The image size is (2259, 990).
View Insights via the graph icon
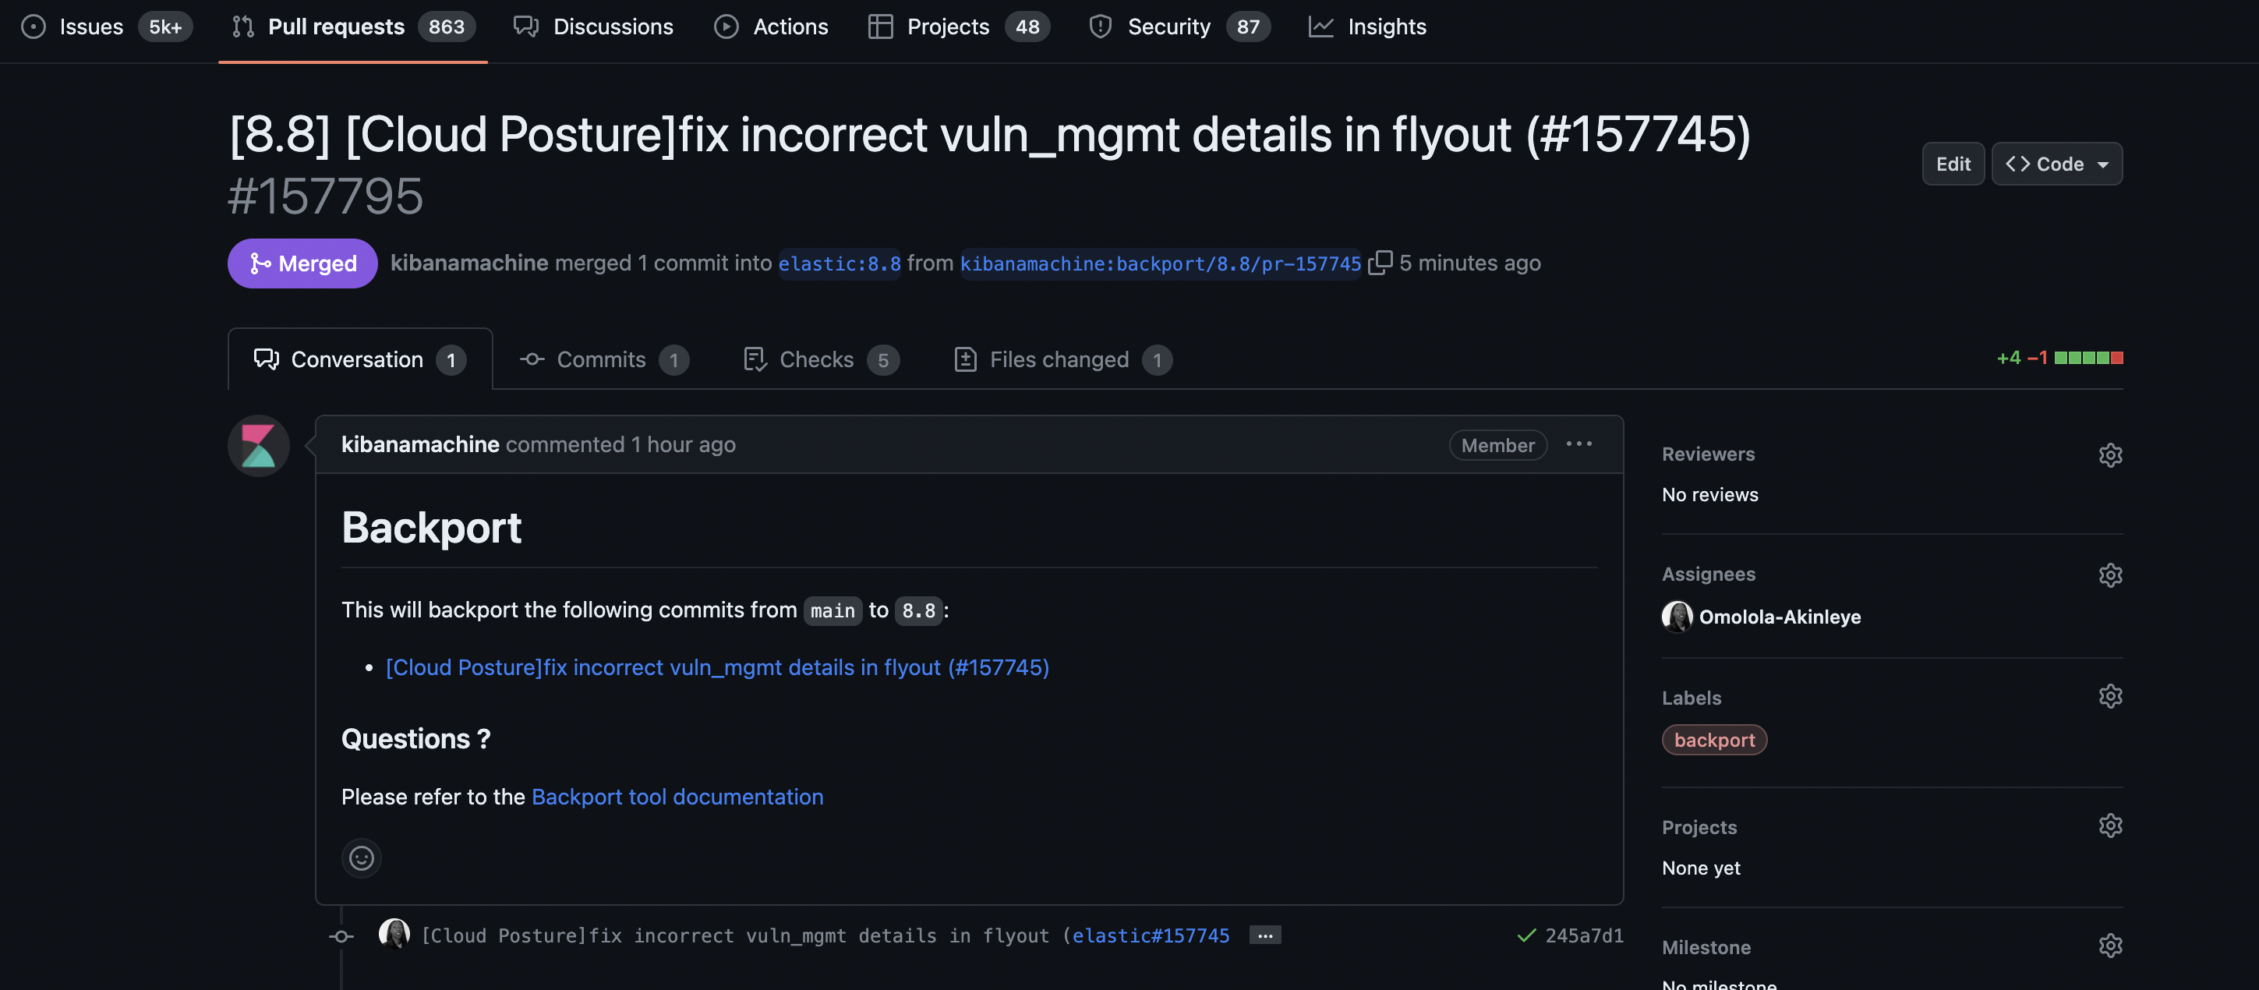[1322, 27]
